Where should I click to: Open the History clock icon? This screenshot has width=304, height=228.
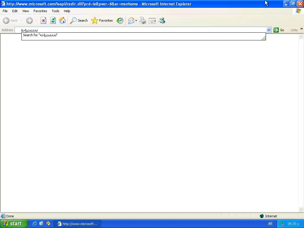click(x=120, y=20)
